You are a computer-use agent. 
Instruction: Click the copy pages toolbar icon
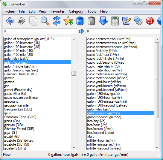[33, 21]
